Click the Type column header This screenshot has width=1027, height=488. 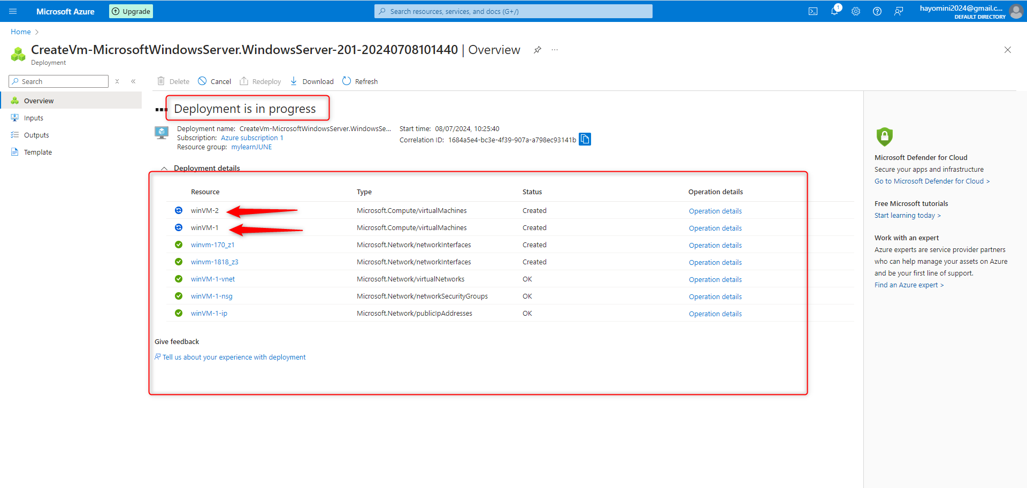point(364,192)
